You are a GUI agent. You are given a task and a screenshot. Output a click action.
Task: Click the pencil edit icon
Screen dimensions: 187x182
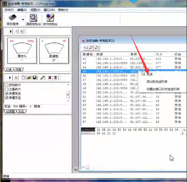[x=42, y=78]
